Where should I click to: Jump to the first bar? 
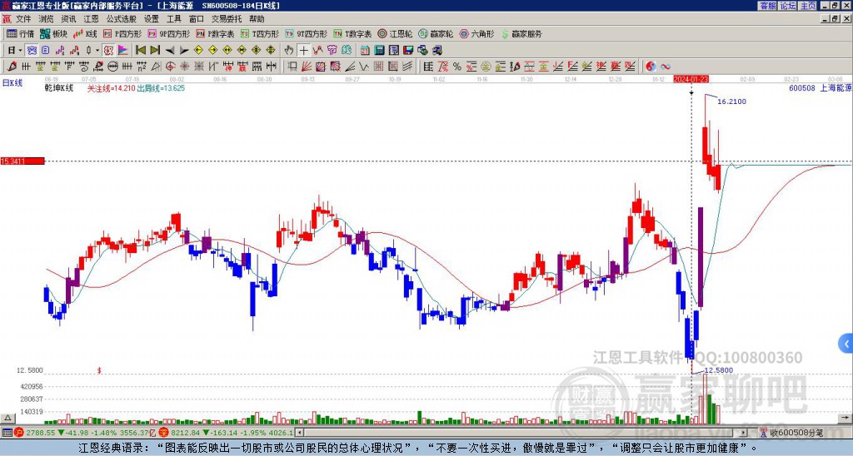[140, 51]
